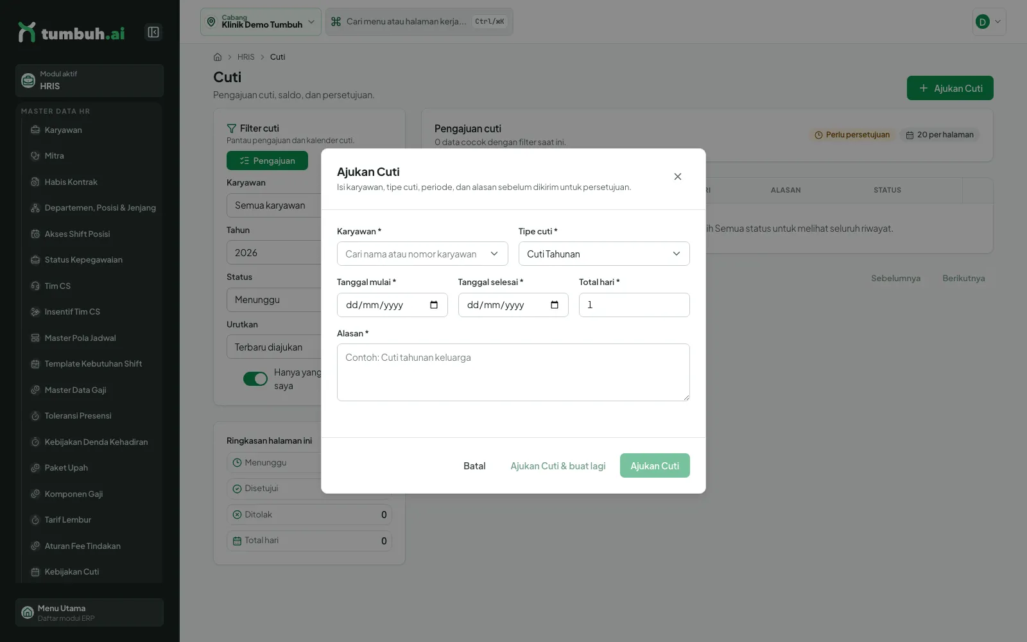Click the Tim CS headset icon
Screen dimensions: 1027x642
35,286
